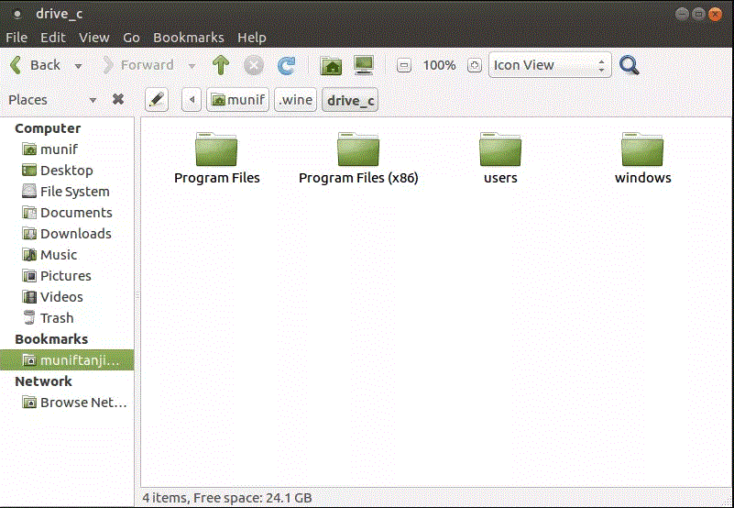This screenshot has width=734, height=508.
Task: Click the status bar items count
Action: click(227, 498)
